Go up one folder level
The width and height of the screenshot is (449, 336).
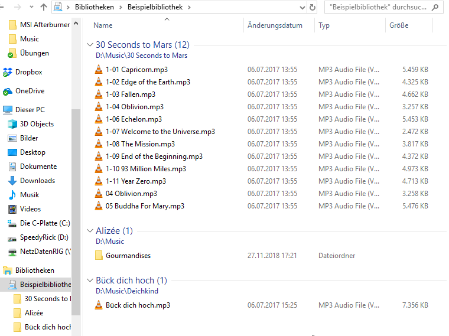[44, 7]
